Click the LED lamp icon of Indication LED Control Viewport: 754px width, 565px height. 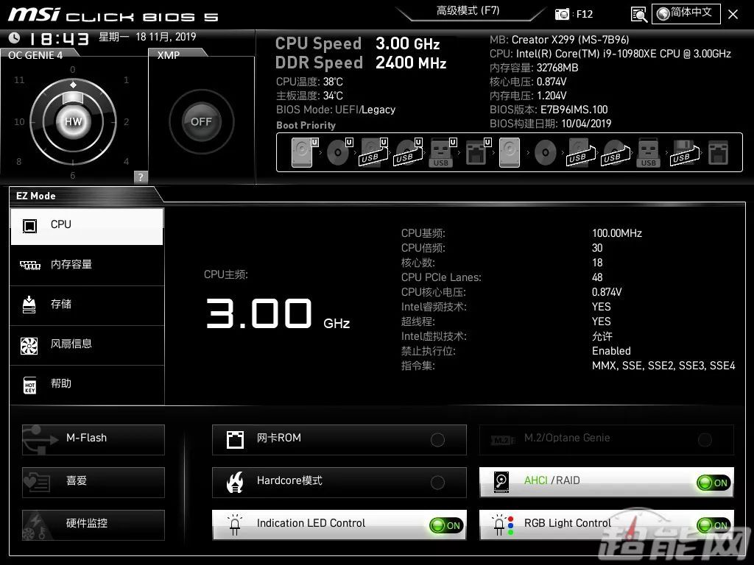pyautogui.click(x=235, y=525)
